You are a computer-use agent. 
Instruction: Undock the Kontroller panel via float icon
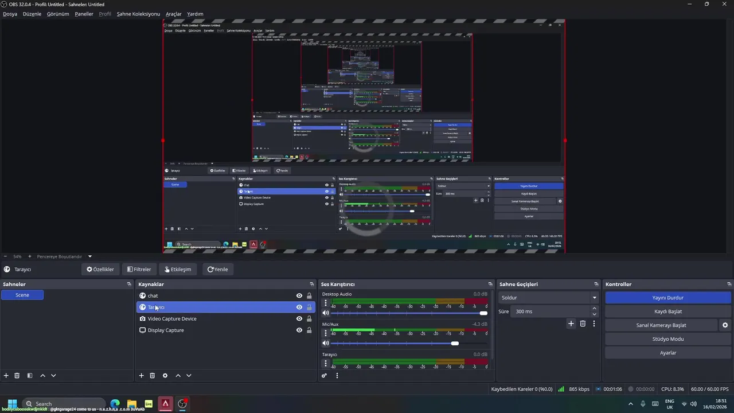pos(729,285)
